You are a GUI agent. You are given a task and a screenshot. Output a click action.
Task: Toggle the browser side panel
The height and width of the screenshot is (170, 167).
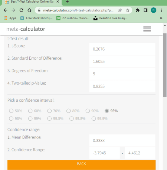tap(145, 10)
